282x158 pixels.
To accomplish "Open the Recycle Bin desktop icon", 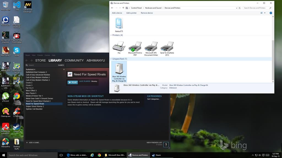I will pos(6,6).
